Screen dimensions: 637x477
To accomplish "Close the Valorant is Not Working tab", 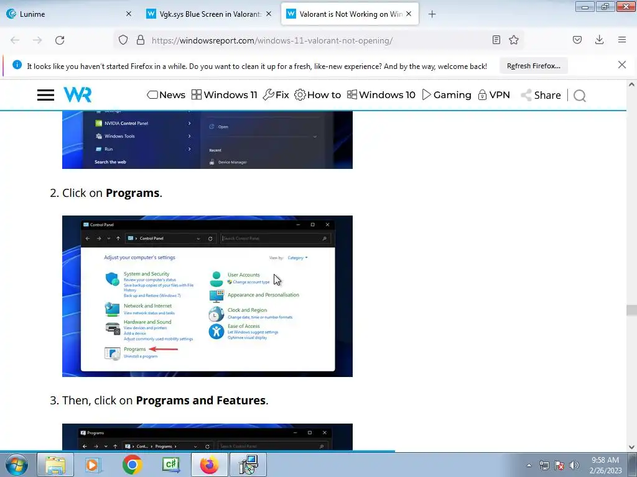I will pyautogui.click(x=409, y=14).
